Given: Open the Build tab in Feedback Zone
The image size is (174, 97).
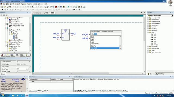Looking at the screenshot, I should pos(85,91).
